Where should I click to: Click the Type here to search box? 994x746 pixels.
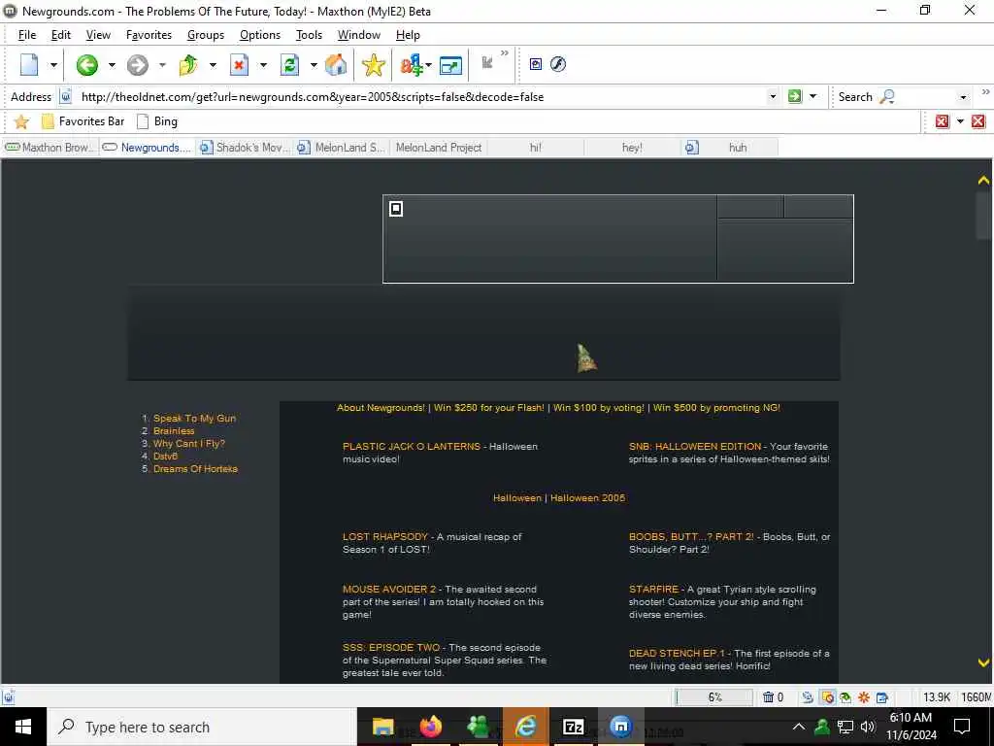[x=202, y=727]
